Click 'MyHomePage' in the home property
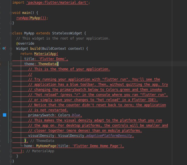The image size is (187, 165). click(46, 146)
